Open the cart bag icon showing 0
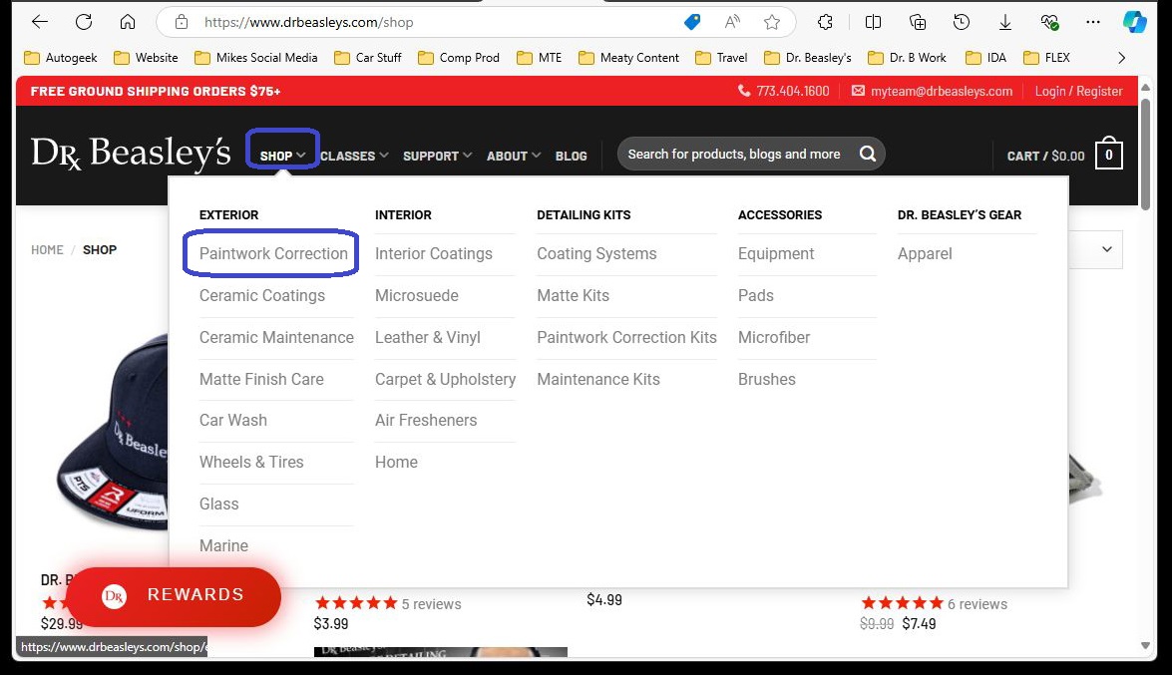This screenshot has height=675, width=1172. [x=1109, y=154]
